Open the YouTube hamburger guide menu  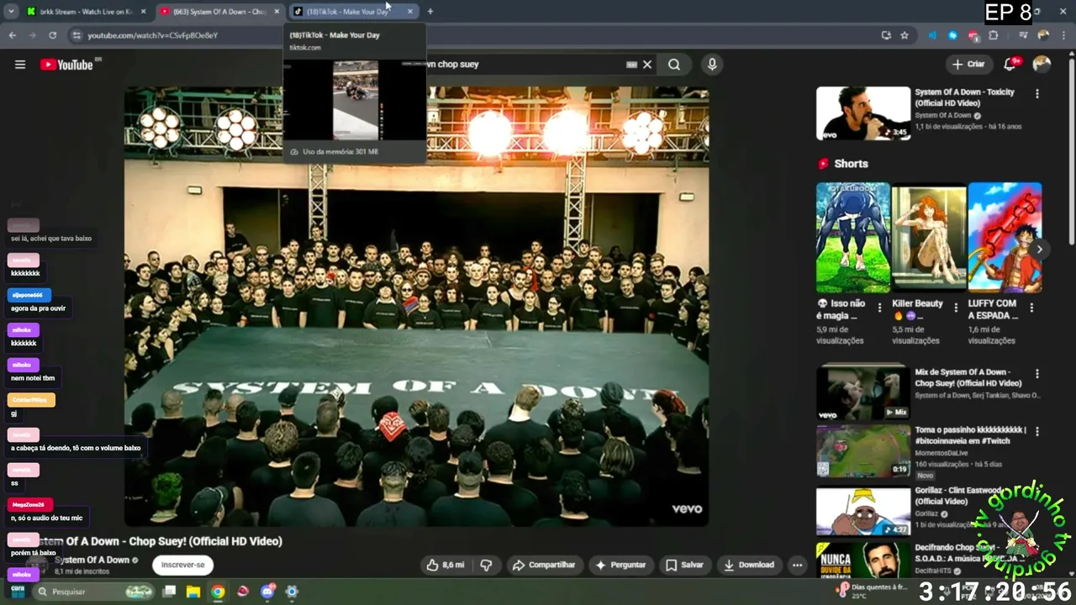point(20,65)
